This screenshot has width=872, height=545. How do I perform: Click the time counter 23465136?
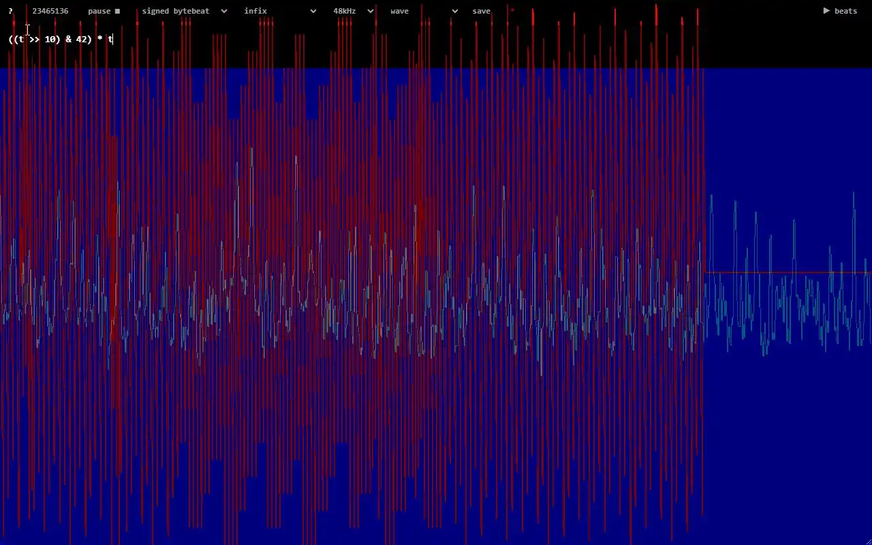pos(50,11)
